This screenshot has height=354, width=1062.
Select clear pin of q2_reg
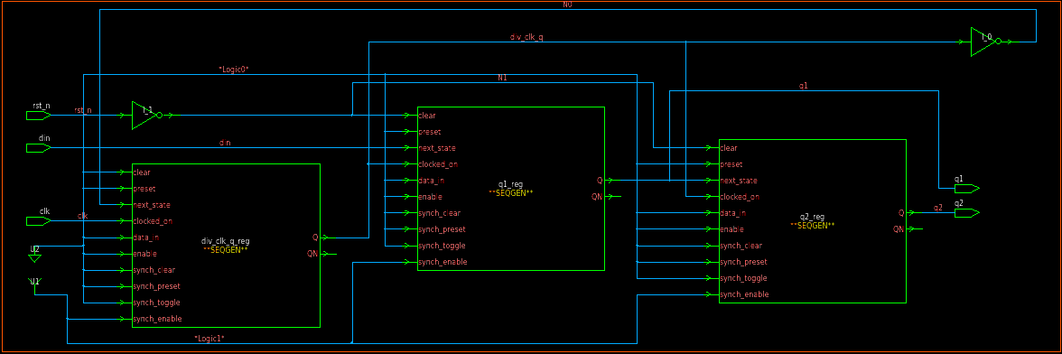(x=729, y=147)
